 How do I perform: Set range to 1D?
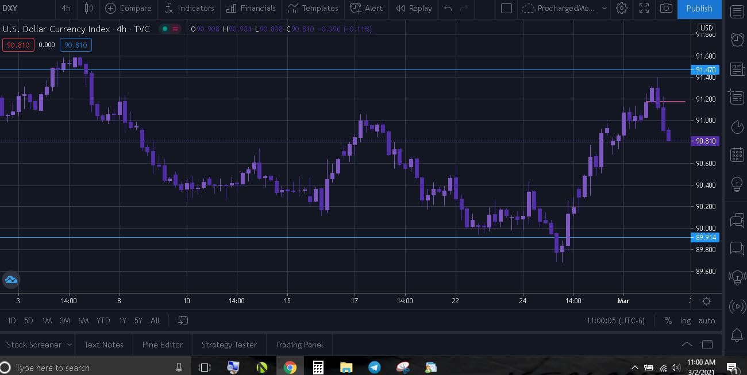point(11,320)
